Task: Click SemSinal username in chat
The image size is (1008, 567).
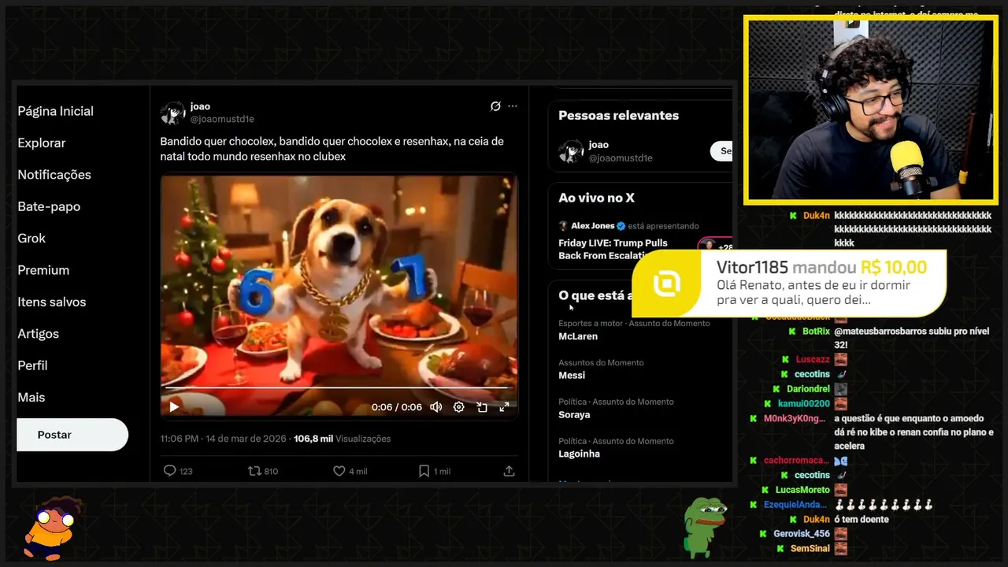Action: [x=810, y=548]
